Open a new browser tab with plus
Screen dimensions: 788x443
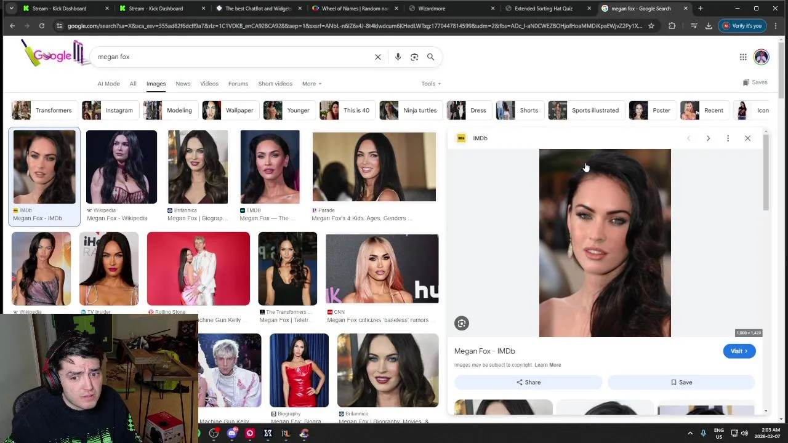[700, 9]
